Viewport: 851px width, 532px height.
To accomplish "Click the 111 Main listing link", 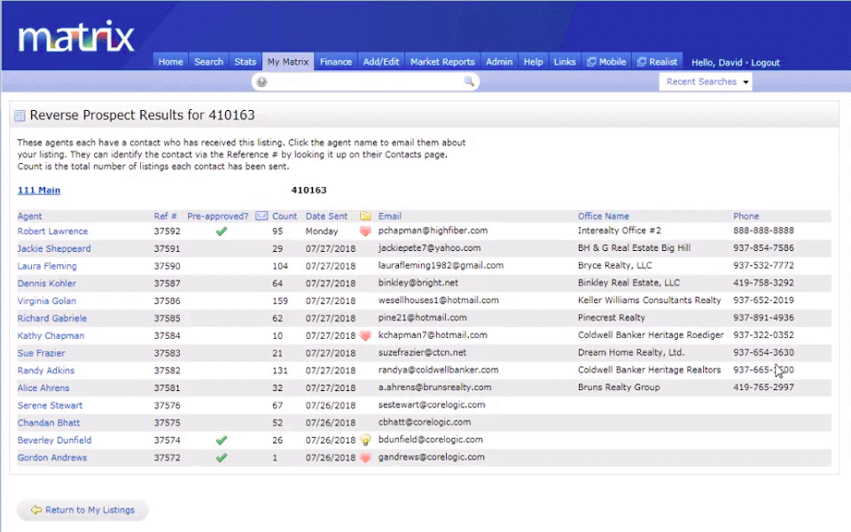I will pos(38,190).
